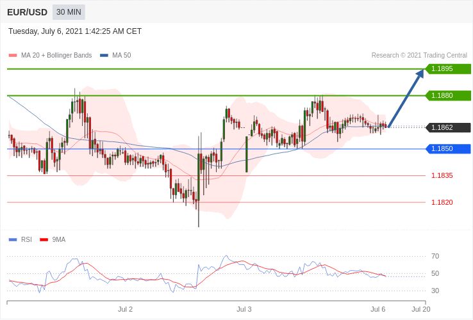Click the RSI 50 level label

coord(435,273)
